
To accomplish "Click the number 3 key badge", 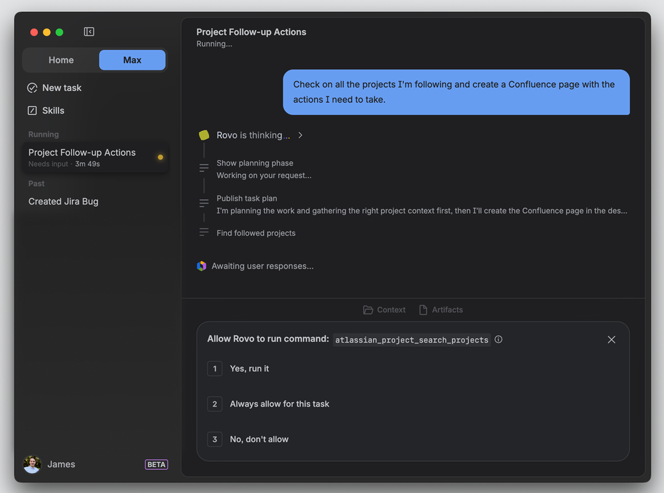I will [215, 439].
